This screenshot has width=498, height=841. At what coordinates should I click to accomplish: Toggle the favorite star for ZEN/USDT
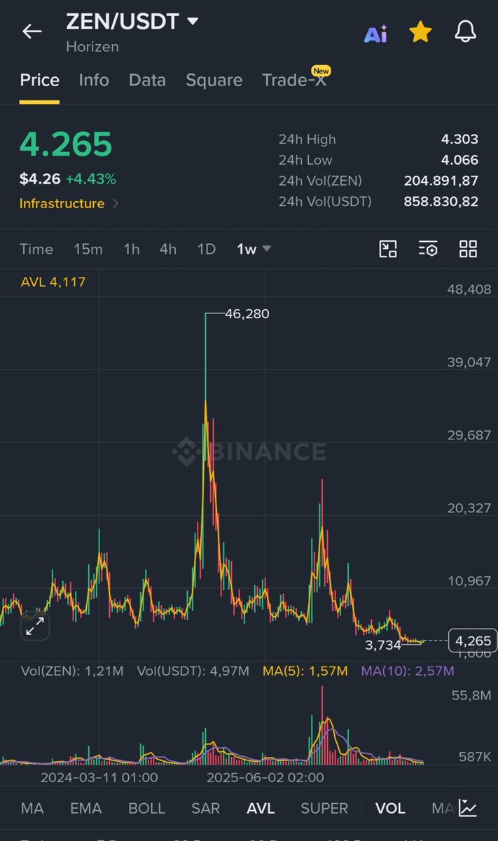pos(420,32)
